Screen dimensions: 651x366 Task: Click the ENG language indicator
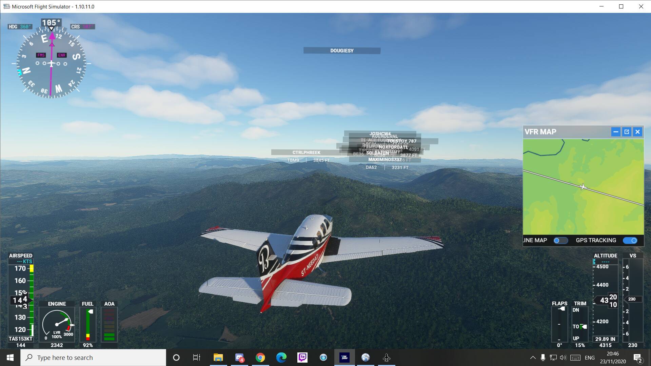click(590, 358)
